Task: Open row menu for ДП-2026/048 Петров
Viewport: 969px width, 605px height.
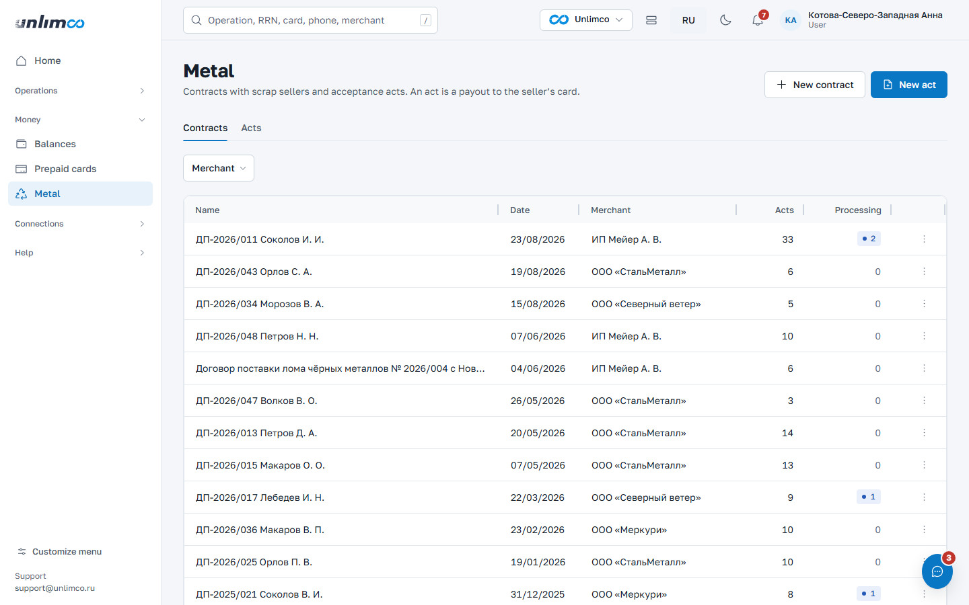Action: coord(924,336)
